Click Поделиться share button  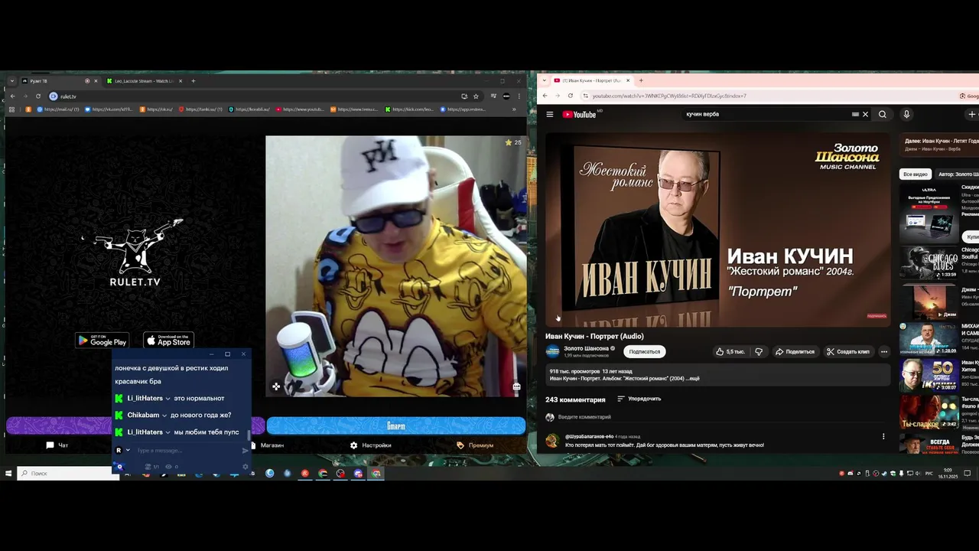pos(795,351)
